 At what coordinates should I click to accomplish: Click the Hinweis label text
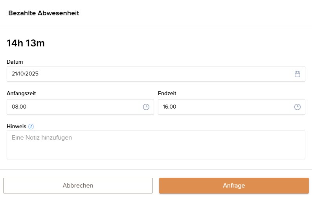pyautogui.click(x=17, y=127)
